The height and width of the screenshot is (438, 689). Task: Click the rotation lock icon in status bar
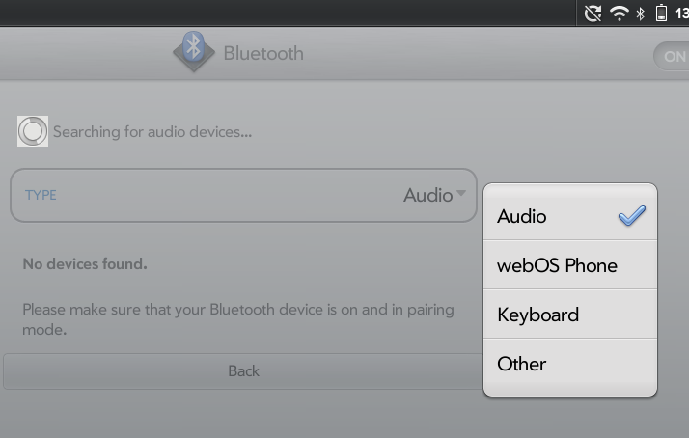pyautogui.click(x=593, y=14)
